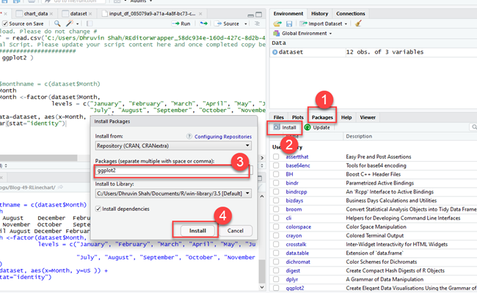This screenshot has height=293, width=477.
Task: Open the bizdays package link
Action: pos(294,201)
